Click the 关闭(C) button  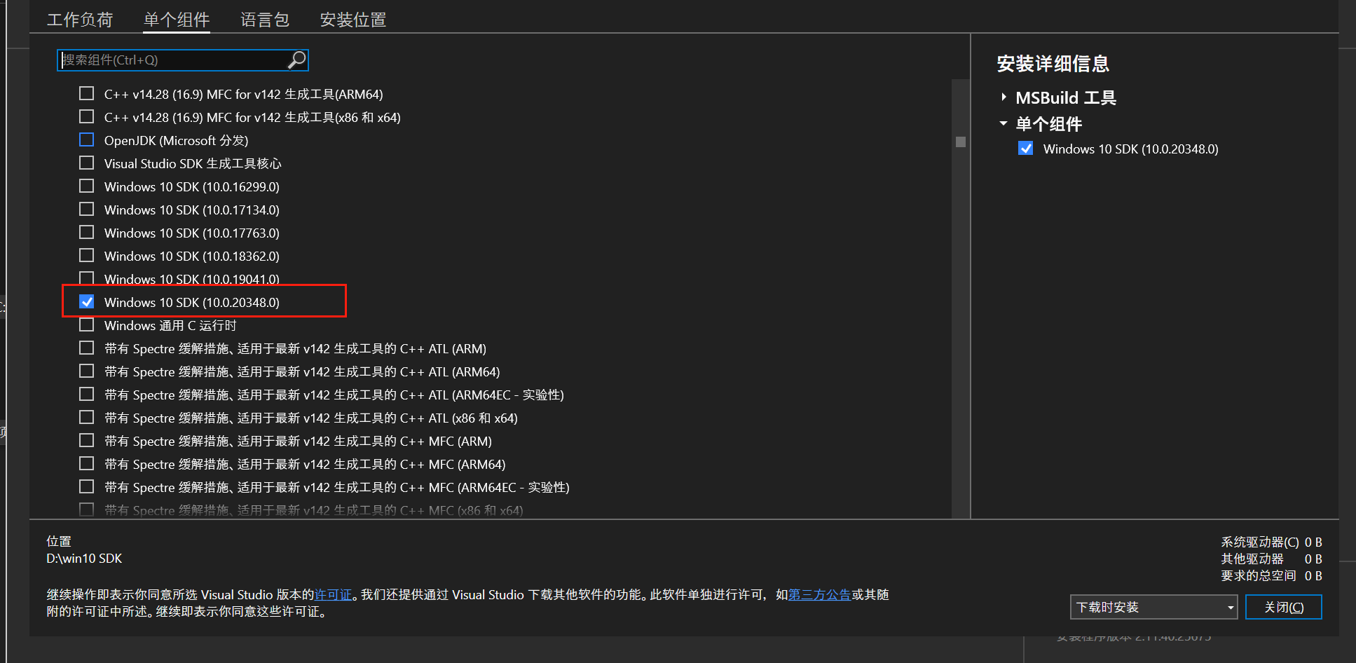click(1282, 606)
